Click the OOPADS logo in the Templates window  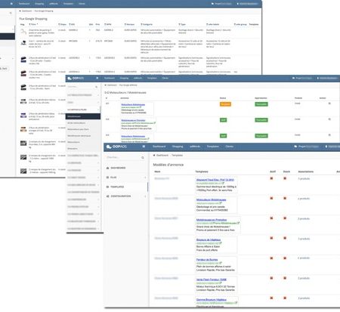116,147
